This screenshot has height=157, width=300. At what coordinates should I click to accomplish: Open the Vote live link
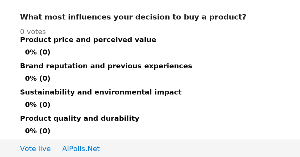tap(60, 149)
